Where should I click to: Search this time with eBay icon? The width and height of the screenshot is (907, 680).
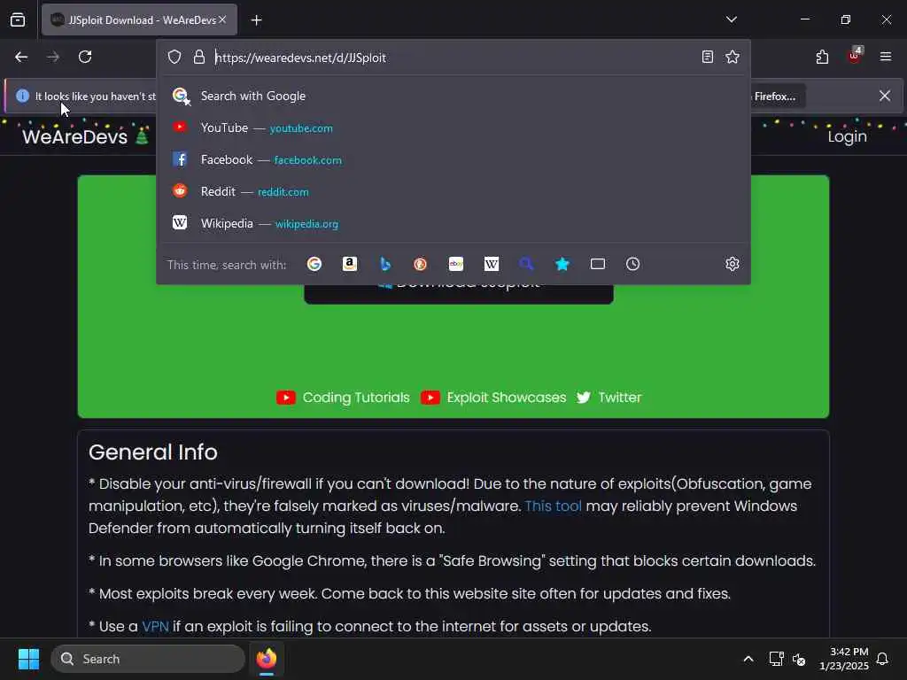pos(456,264)
